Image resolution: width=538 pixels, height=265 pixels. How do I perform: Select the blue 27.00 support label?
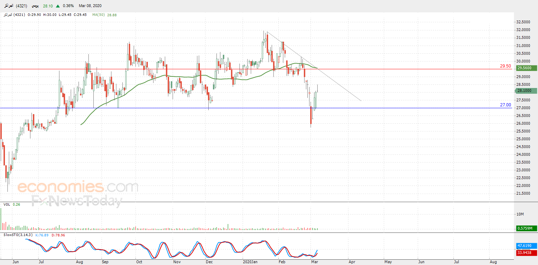505,105
